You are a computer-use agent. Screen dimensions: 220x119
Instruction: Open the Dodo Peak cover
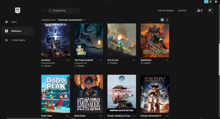[x=56, y=94]
